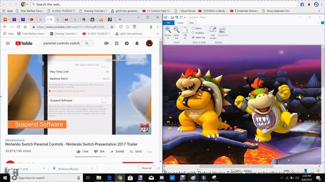Open the YouTube apps grid

point(117,43)
